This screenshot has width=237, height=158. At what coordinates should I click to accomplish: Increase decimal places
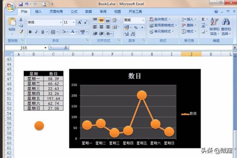[x=126, y=34]
